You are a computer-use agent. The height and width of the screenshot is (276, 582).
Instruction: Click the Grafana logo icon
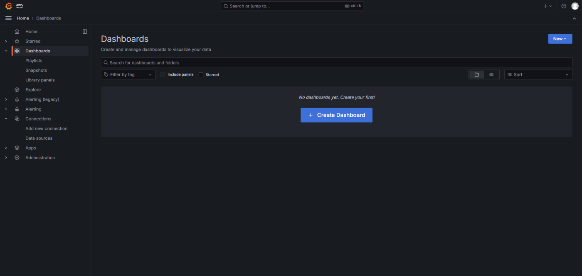tap(8, 6)
